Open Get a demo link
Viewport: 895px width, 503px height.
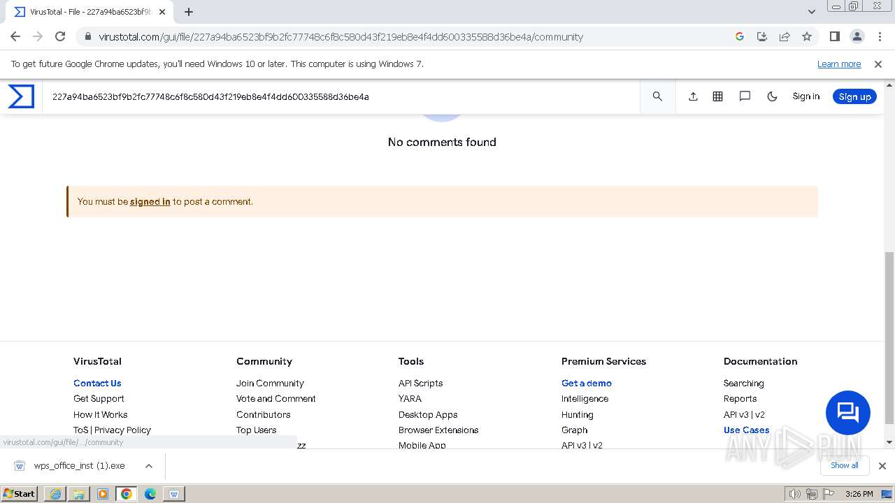586,383
